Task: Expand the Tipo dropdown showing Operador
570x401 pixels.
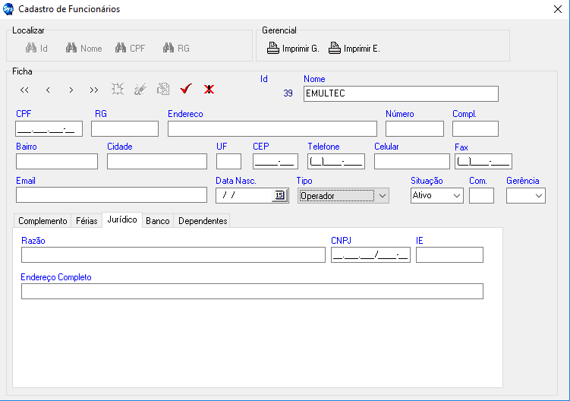Action: pyautogui.click(x=383, y=195)
